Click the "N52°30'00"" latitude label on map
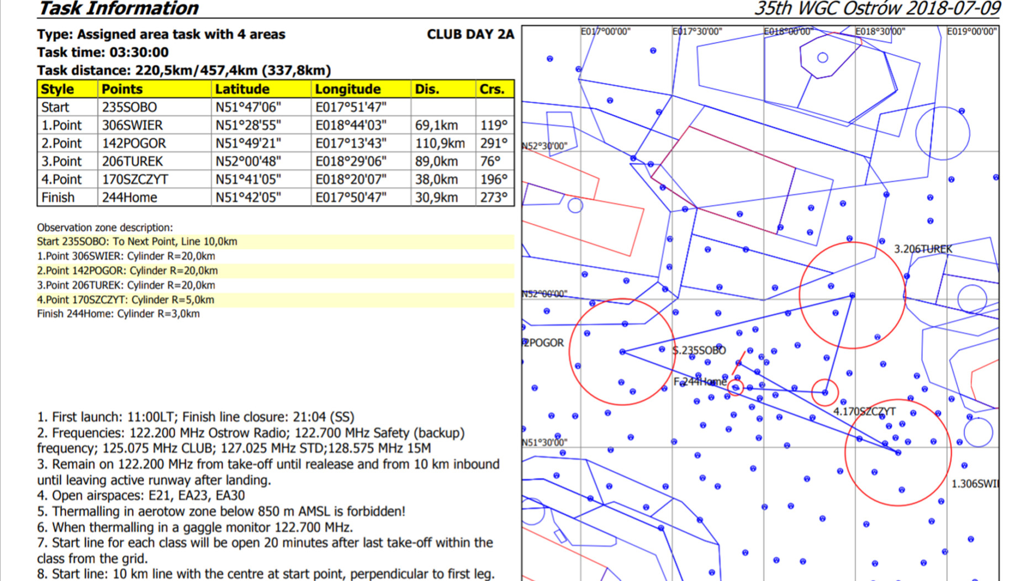The height and width of the screenshot is (581, 1036). tap(545, 146)
